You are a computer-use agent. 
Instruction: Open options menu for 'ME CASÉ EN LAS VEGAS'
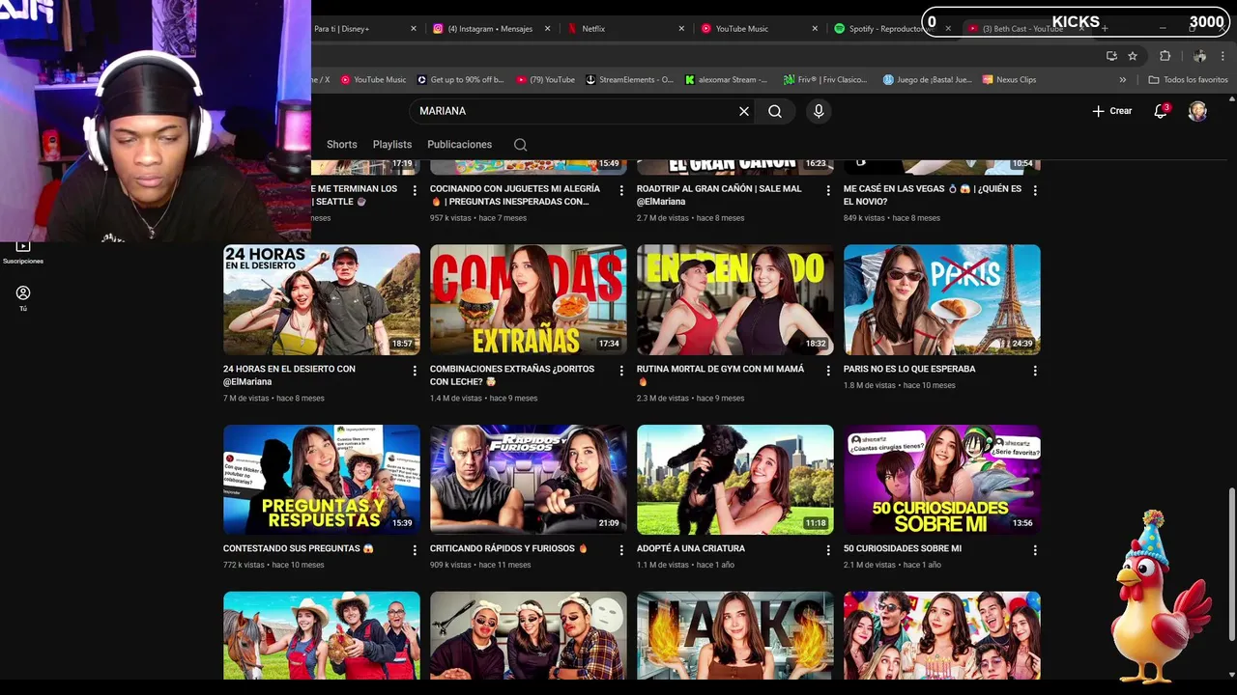(x=1035, y=191)
